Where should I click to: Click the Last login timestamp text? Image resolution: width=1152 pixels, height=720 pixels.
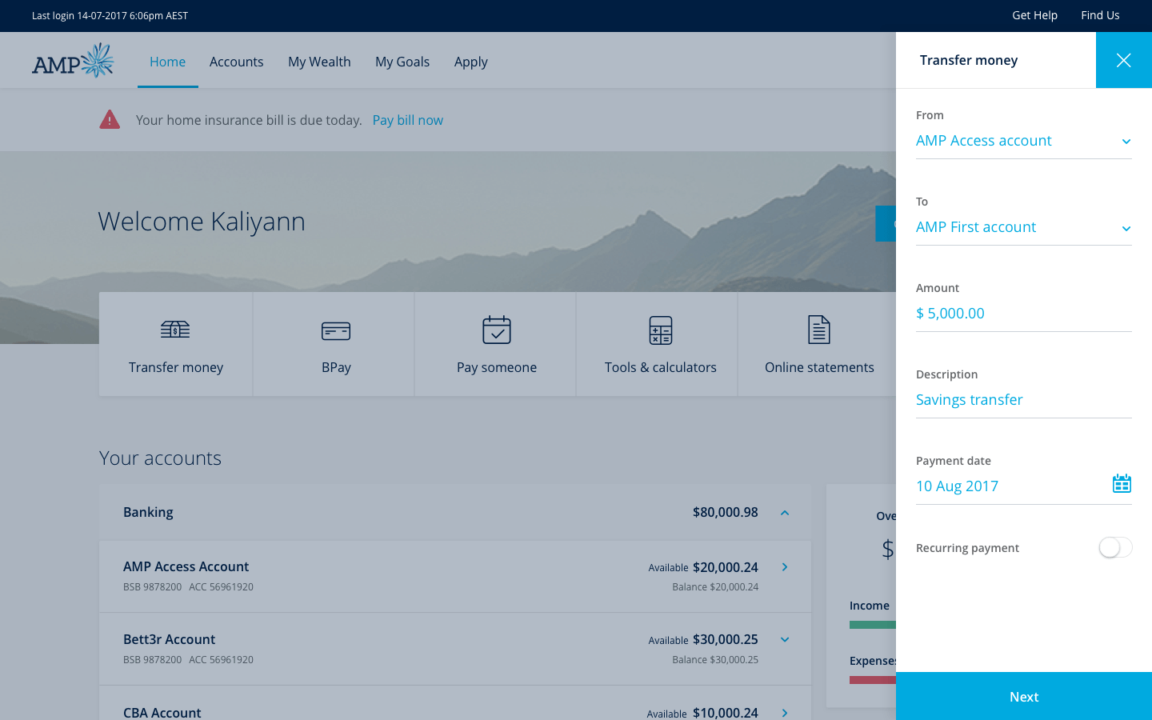[x=110, y=15]
